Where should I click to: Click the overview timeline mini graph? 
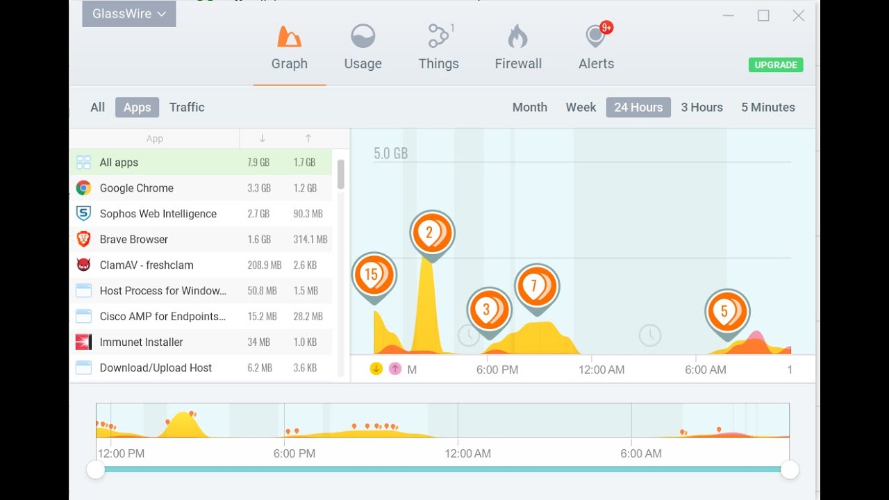coord(442,420)
